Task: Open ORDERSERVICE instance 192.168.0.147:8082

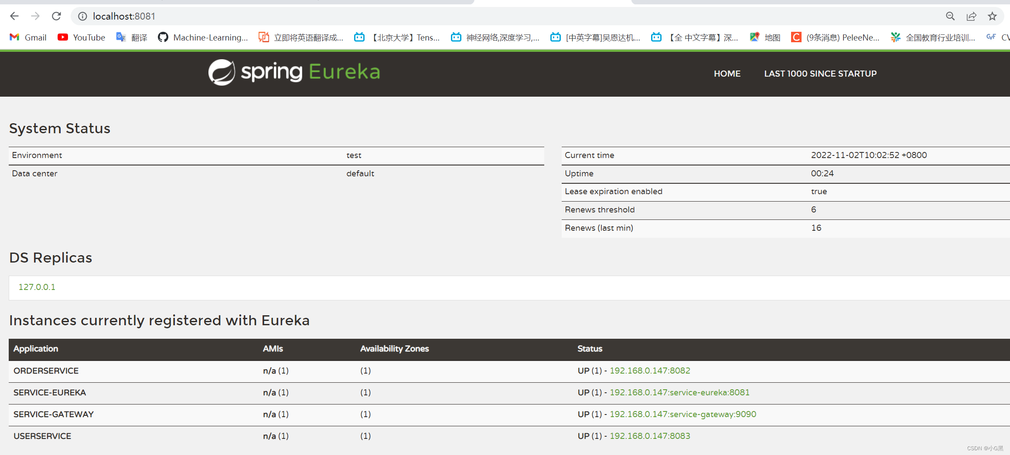Action: (650, 371)
